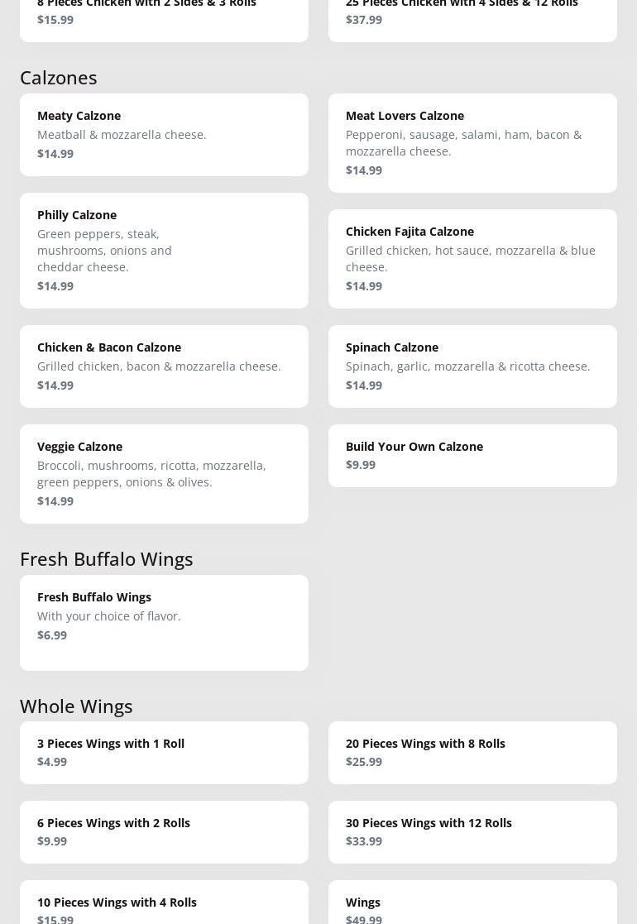Open the Meat Lovers Calzone card
This screenshot has height=924, width=637.
tap(472, 142)
